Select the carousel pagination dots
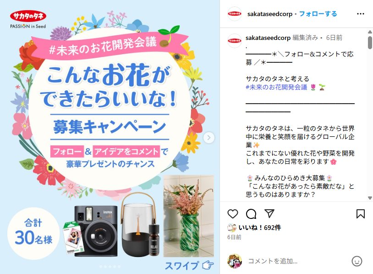Screen dimensions: 373x274 pyautogui.click(x=110, y=267)
